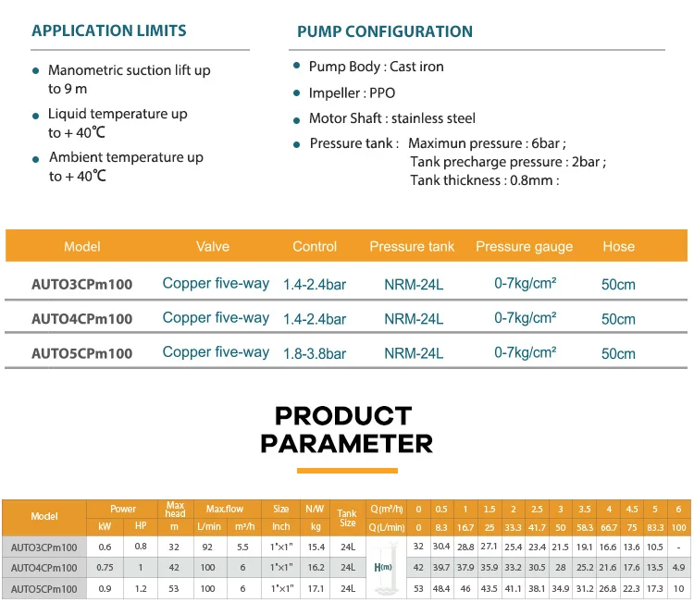This screenshot has height=615, width=694.
Task: Click the Pressure gauge column header
Action: (x=524, y=246)
